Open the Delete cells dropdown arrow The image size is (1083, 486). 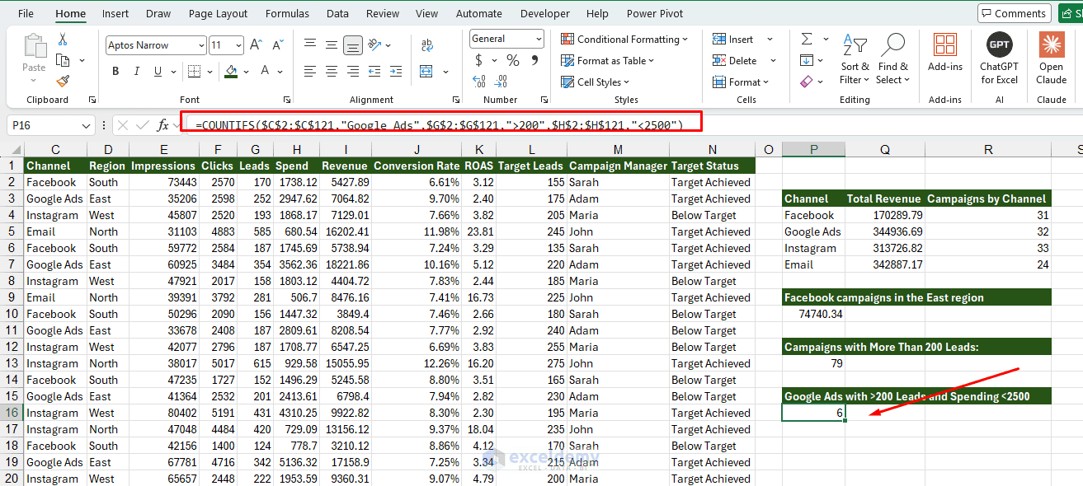click(773, 60)
